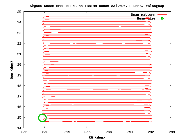Click the x-axis tick label 240

pos(130,132)
